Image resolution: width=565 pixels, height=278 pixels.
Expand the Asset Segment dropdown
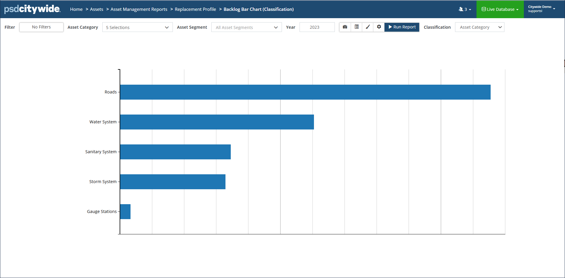pyautogui.click(x=246, y=27)
